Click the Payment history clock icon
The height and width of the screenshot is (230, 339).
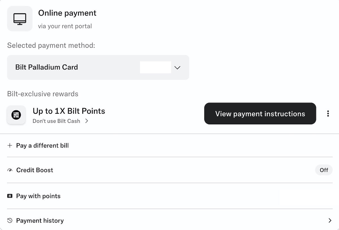[x=10, y=221]
